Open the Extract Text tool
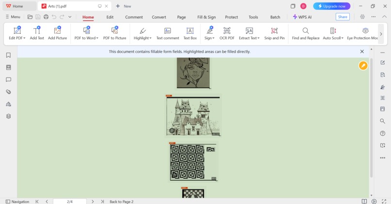The image size is (391, 204). click(249, 33)
